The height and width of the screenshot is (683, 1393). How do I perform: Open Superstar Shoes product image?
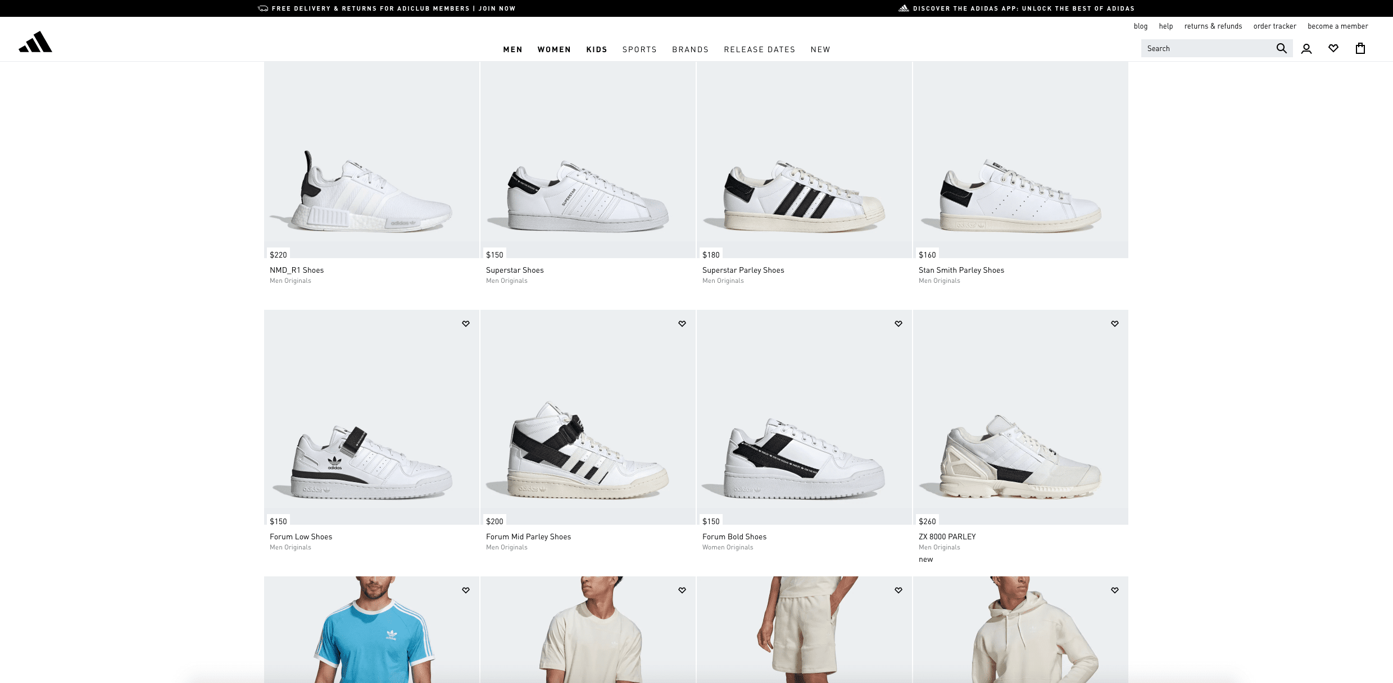pos(588,160)
